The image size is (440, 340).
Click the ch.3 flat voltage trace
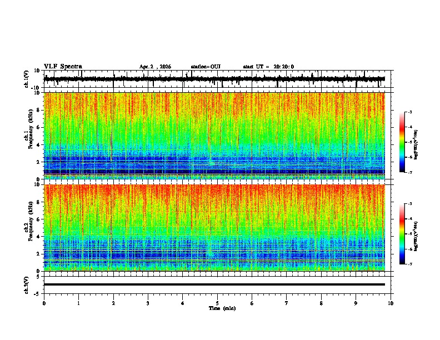pos(214,284)
